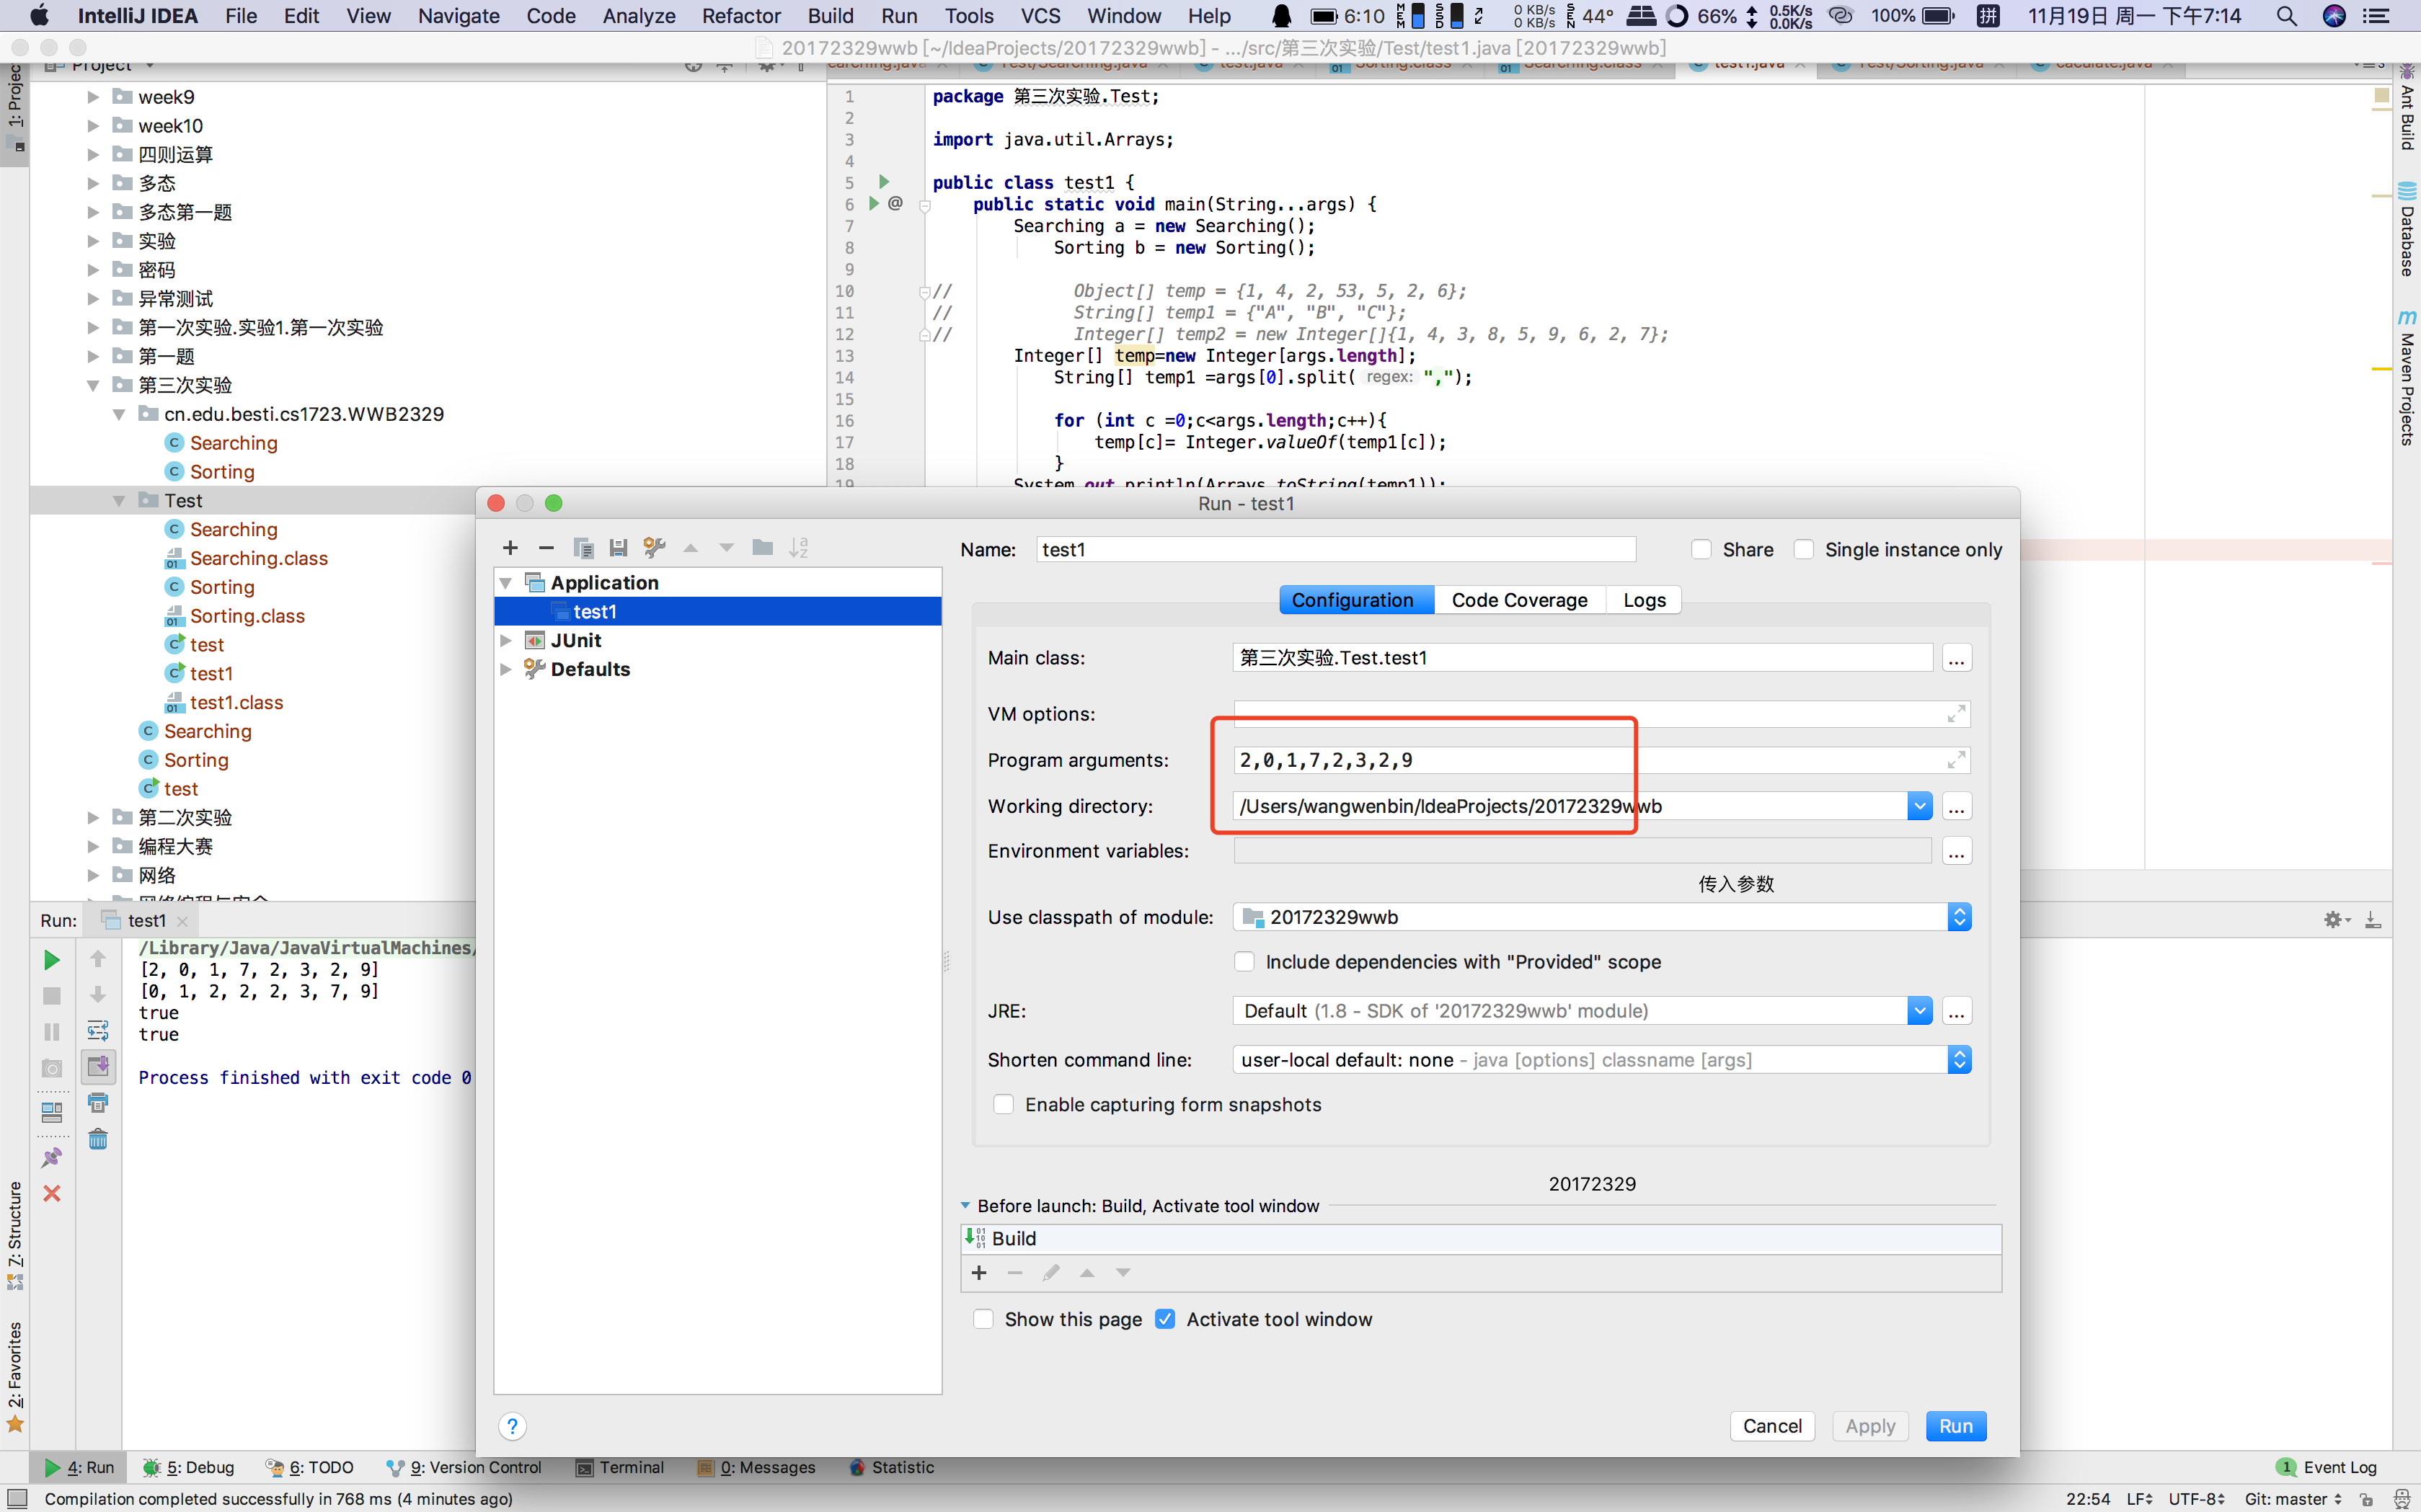Expand the JUnit configurations node
Viewport: 2421px width, 1512px height.
[506, 641]
